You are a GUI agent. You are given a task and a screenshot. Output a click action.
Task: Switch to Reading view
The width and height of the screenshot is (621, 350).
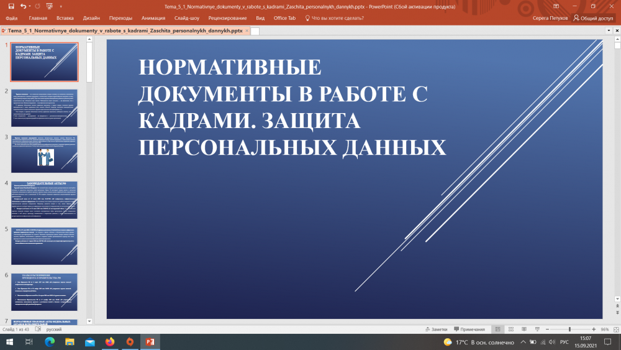pos(524,329)
